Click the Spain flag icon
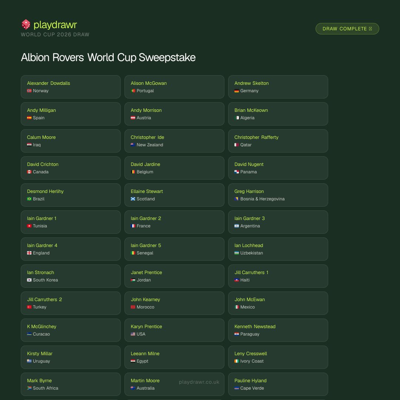The height and width of the screenshot is (400, 400). (29, 118)
